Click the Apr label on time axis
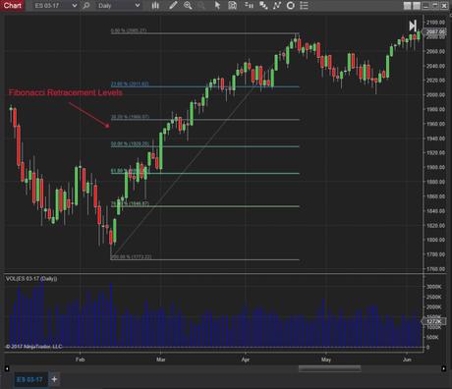The height and width of the screenshot is (389, 452). (246, 360)
